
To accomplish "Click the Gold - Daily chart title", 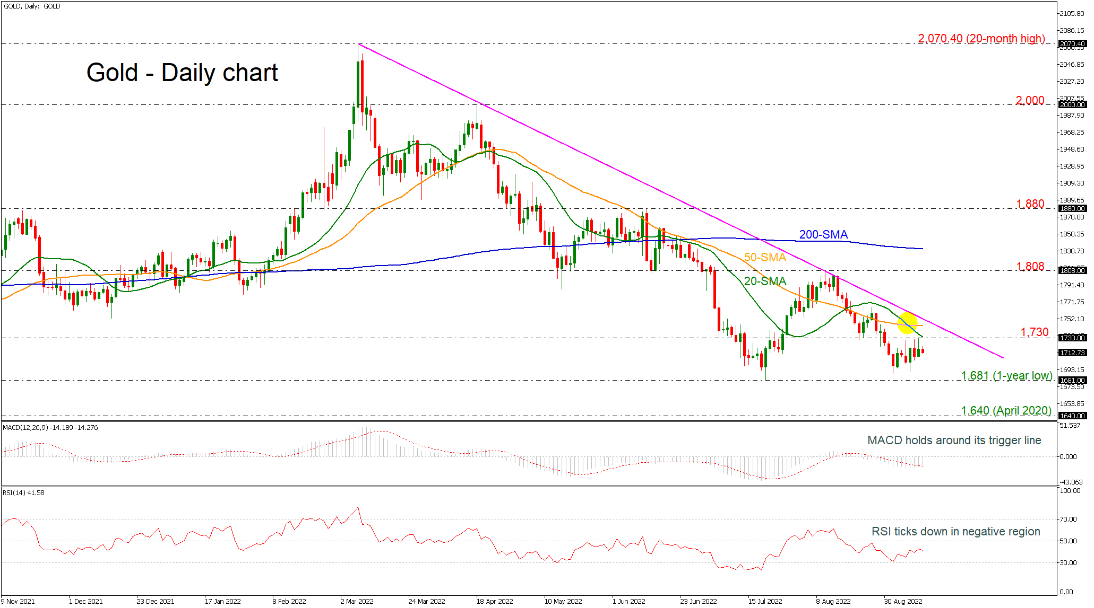I will 182,73.
